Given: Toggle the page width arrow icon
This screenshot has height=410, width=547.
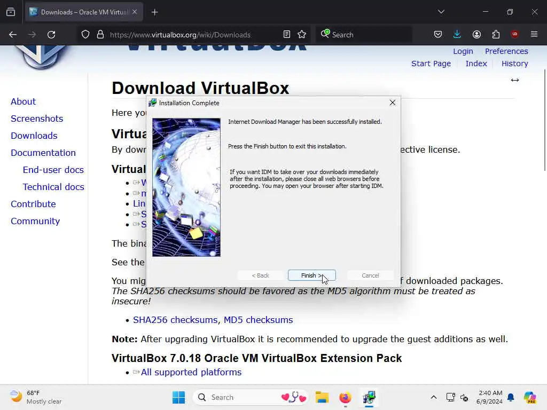Looking at the screenshot, I should coord(514,80).
